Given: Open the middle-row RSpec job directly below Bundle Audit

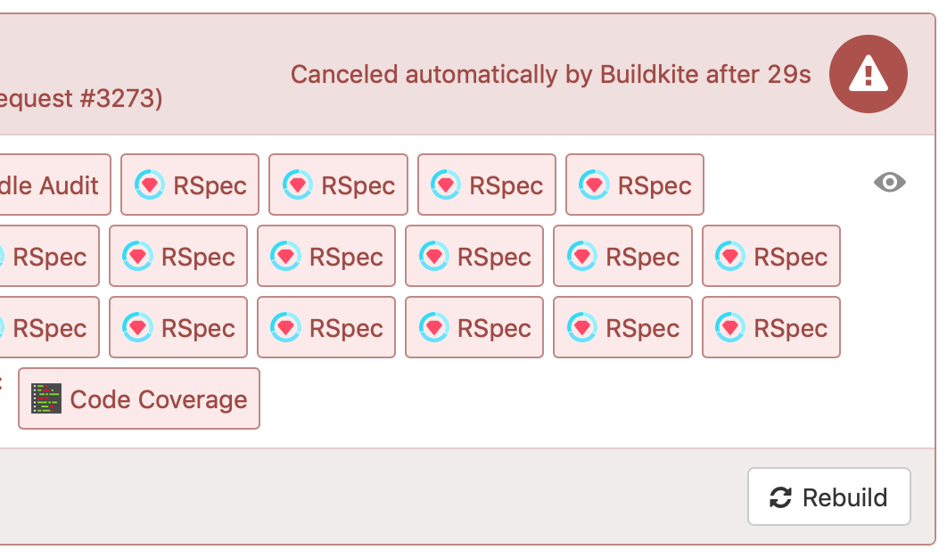Looking at the screenshot, I should [48, 257].
